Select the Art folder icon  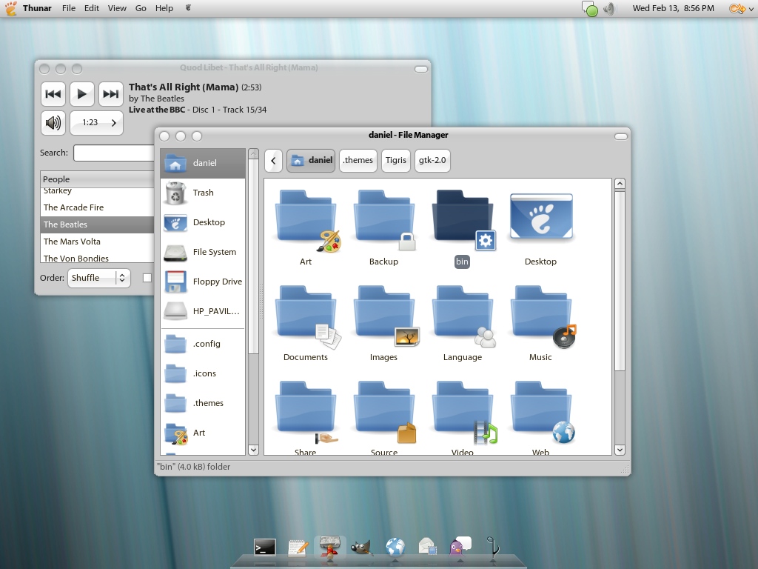(307, 220)
